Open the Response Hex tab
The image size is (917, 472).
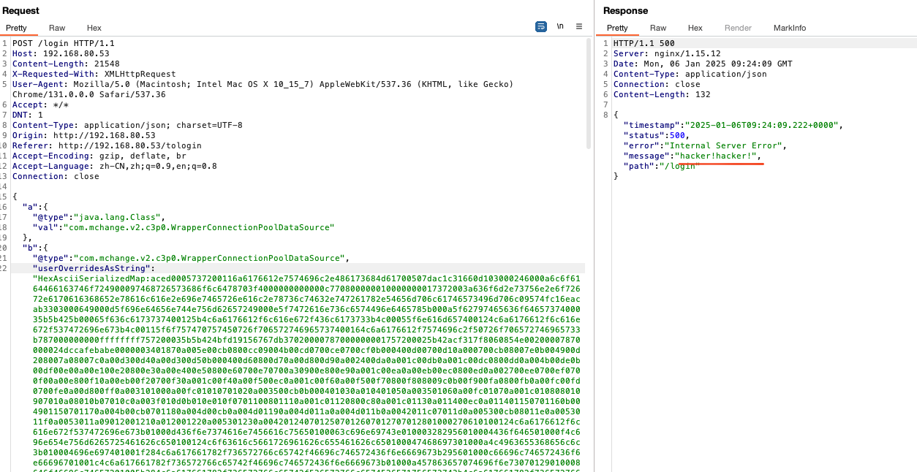[x=695, y=28]
